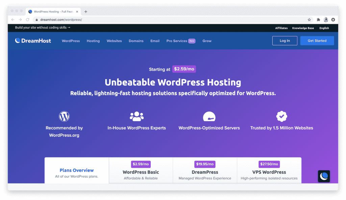
Task: Click the rightmost circular browser toolbar icon
Action: point(333,20)
